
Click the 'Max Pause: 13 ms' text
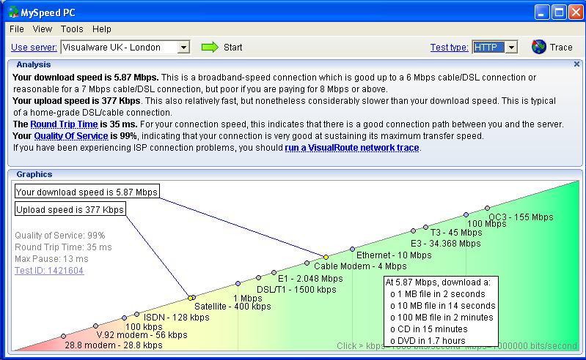click(x=51, y=259)
